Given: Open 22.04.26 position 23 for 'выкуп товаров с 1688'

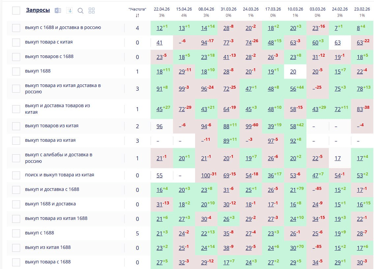Looking at the screenshot, I should 159,57.
